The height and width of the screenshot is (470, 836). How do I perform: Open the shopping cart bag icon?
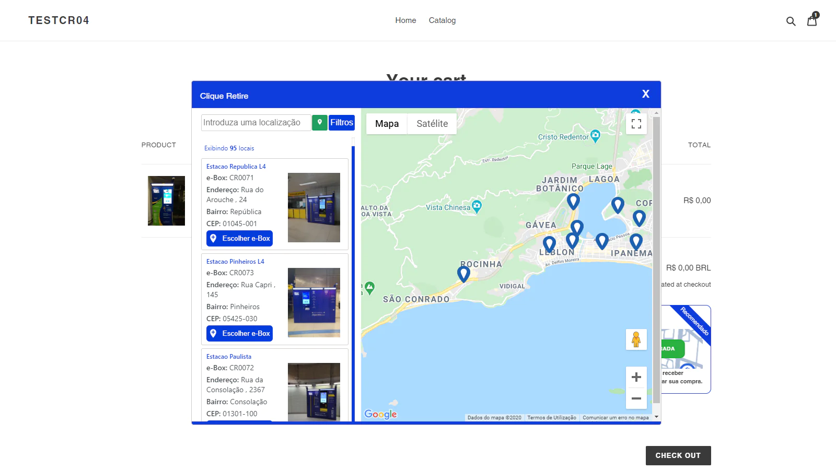pyautogui.click(x=812, y=20)
